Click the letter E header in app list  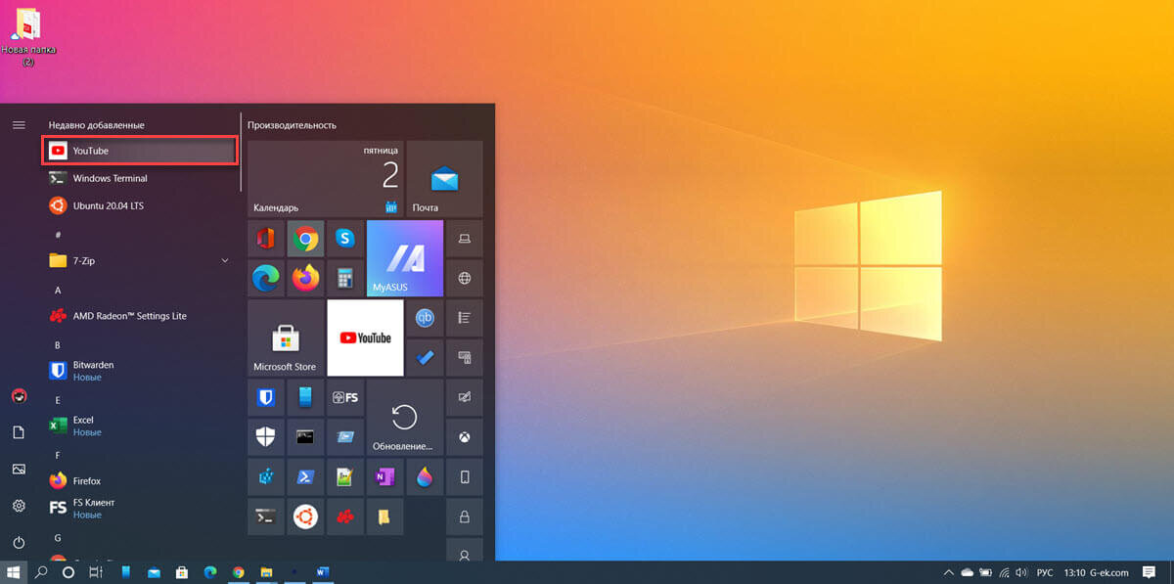(x=58, y=400)
